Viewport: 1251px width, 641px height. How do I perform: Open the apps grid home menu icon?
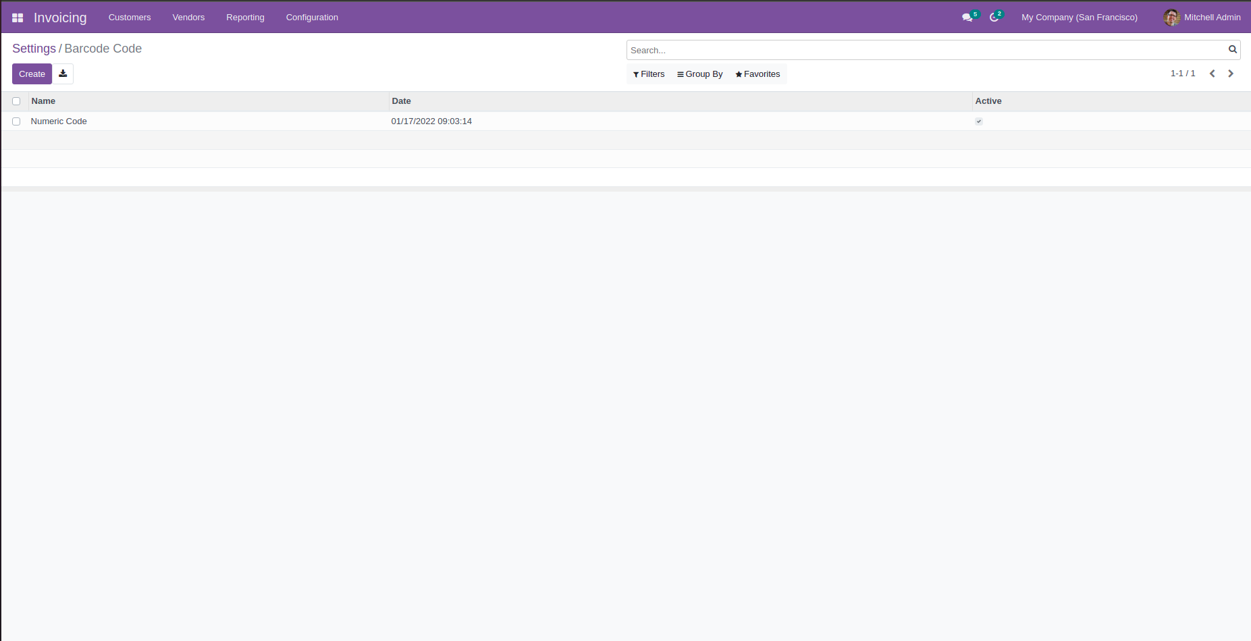click(18, 18)
